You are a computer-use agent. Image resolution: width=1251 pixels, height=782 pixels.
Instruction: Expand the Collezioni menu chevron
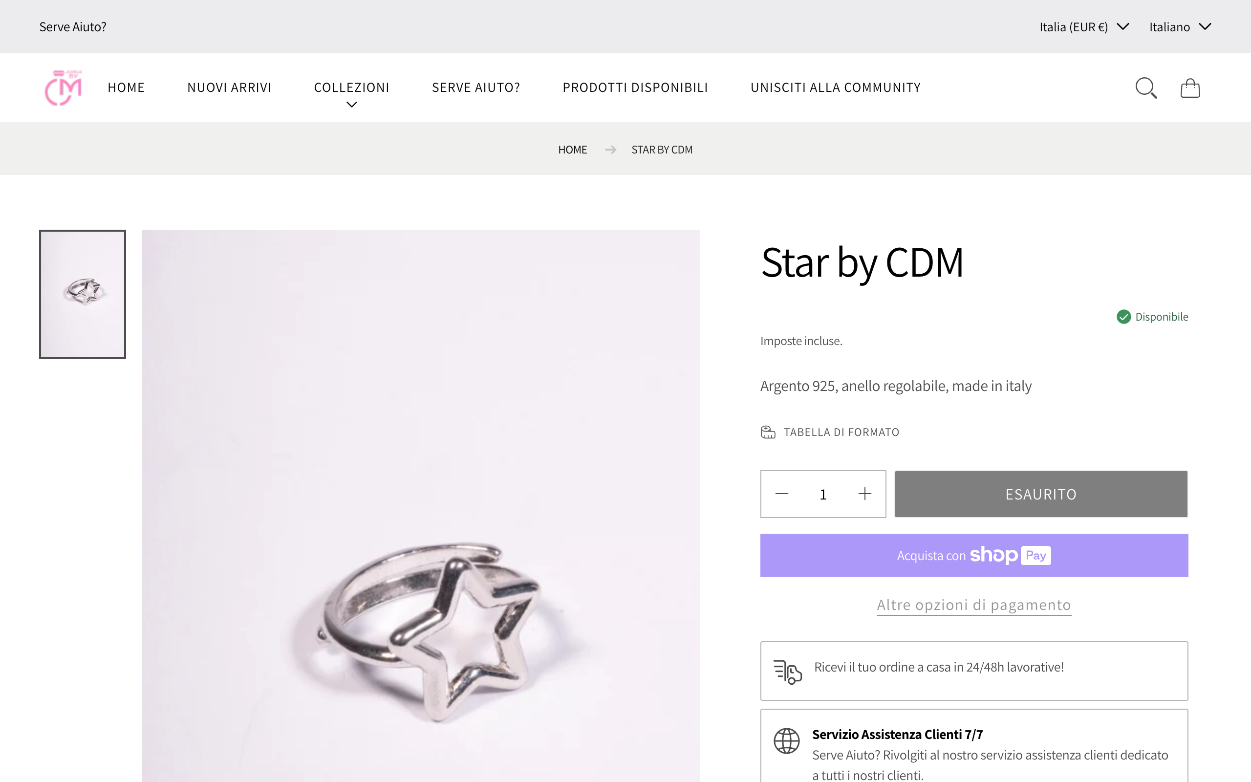pyautogui.click(x=351, y=105)
